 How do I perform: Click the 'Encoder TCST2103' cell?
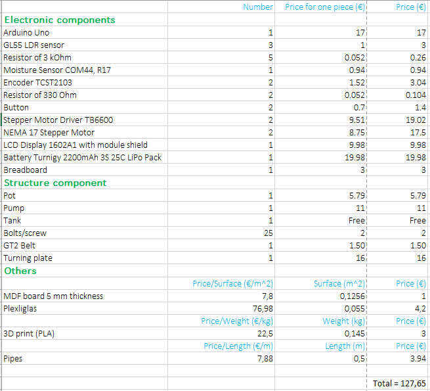coord(85,82)
